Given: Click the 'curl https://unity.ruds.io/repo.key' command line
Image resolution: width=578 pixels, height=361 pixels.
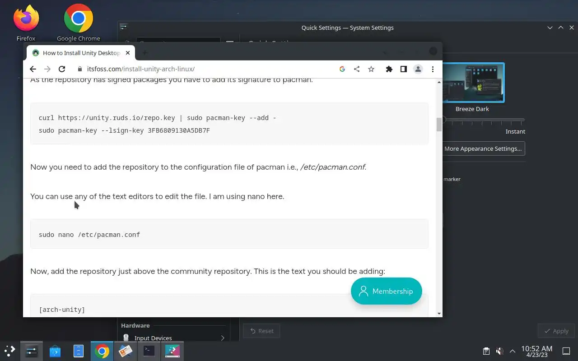Looking at the screenshot, I should click(158, 118).
